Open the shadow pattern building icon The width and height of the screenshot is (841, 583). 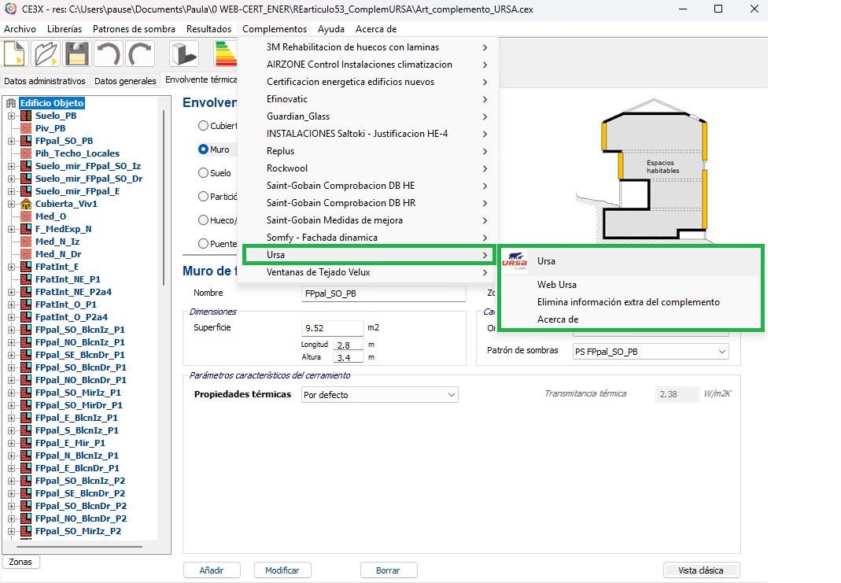click(x=183, y=54)
